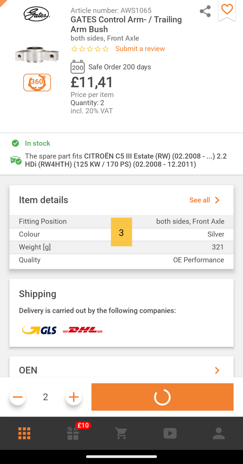Add item to wishlist via heart icon
243x464 pixels.
click(x=227, y=10)
